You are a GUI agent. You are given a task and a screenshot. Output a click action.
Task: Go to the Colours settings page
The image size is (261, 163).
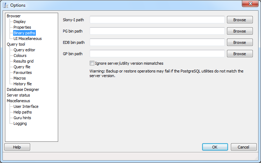pyautogui.click(x=20, y=56)
